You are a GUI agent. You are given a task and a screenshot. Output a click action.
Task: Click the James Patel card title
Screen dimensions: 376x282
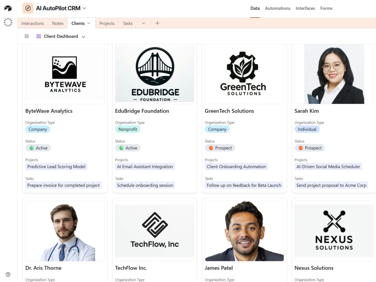(219, 268)
